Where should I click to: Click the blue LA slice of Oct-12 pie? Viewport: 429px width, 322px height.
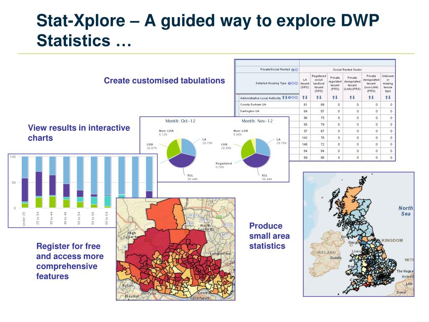189,147
